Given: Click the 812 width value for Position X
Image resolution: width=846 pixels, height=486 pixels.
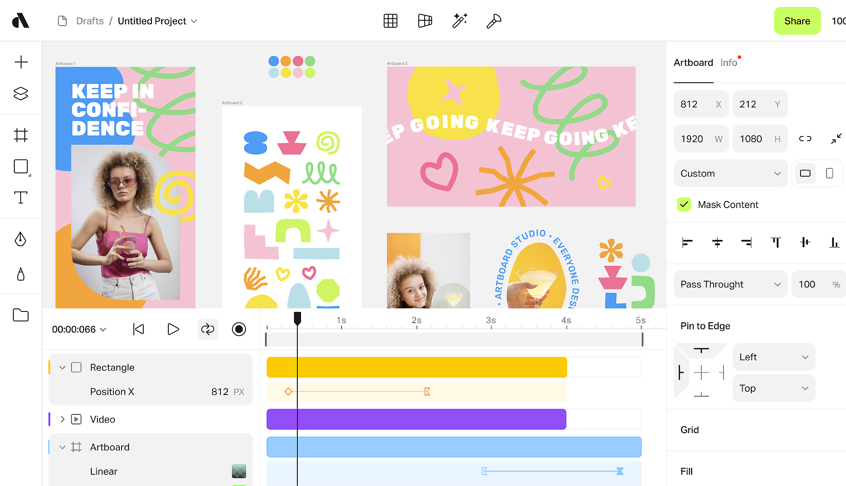Looking at the screenshot, I should pos(220,392).
